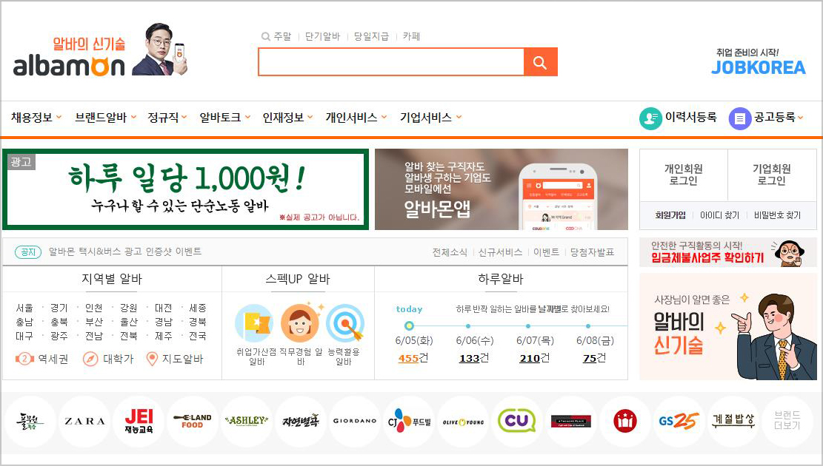Viewport: 823px width, 466px height.
Task: Open the JOBKOREA logo link
Action: [758, 67]
